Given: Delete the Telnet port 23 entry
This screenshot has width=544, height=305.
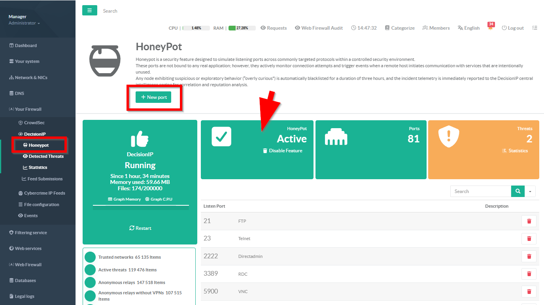Looking at the screenshot, I should point(529,239).
